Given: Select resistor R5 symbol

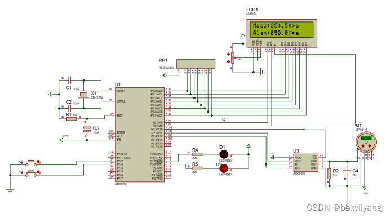Looking at the screenshot, I should point(198,168).
